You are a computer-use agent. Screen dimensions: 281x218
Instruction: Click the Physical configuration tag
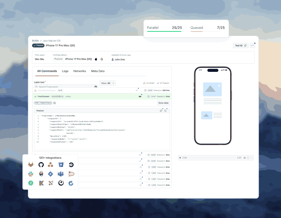(x=58, y=59)
